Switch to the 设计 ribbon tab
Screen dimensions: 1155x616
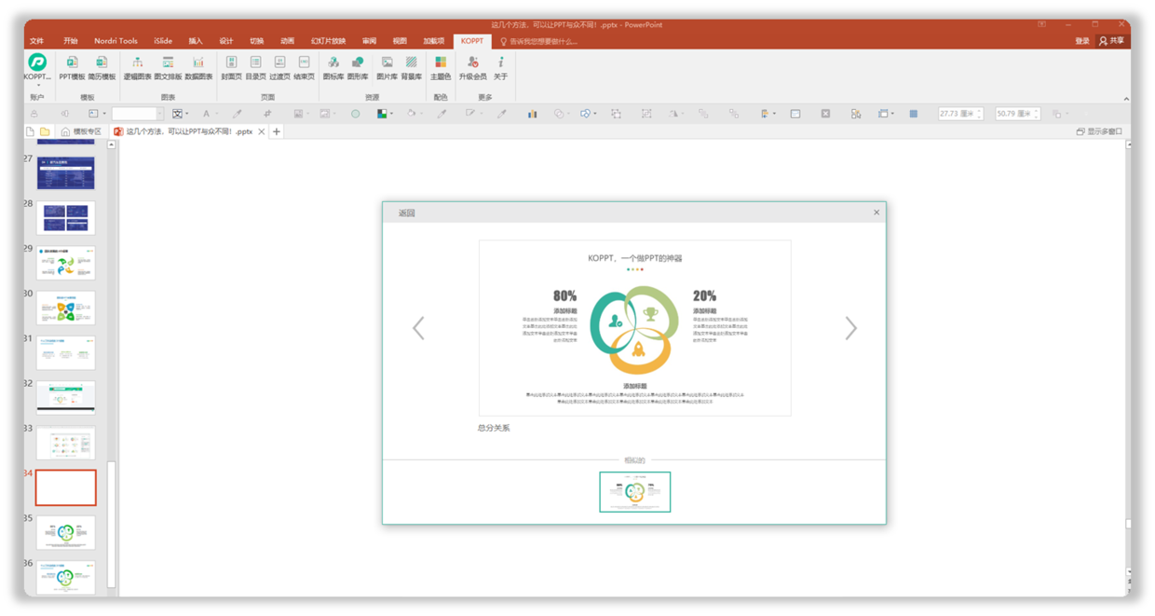(226, 41)
